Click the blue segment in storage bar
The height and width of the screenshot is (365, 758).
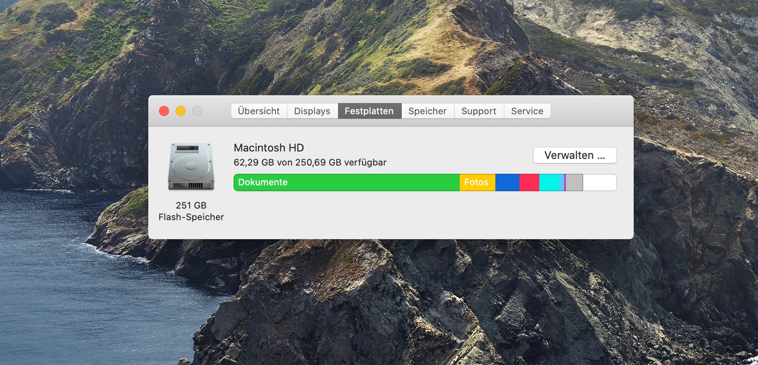point(507,182)
